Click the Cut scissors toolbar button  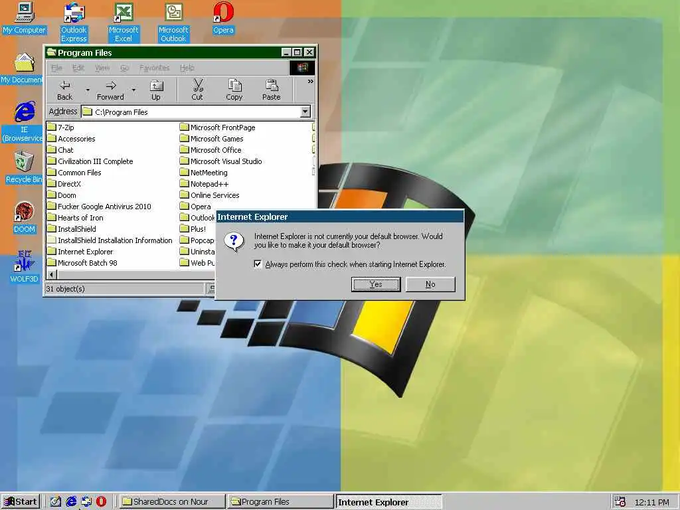[197, 90]
